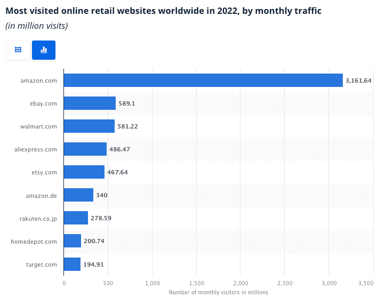The width and height of the screenshot is (386, 305).
Task: Click the 3,500 tick on the x-axis
Action: pos(366,283)
